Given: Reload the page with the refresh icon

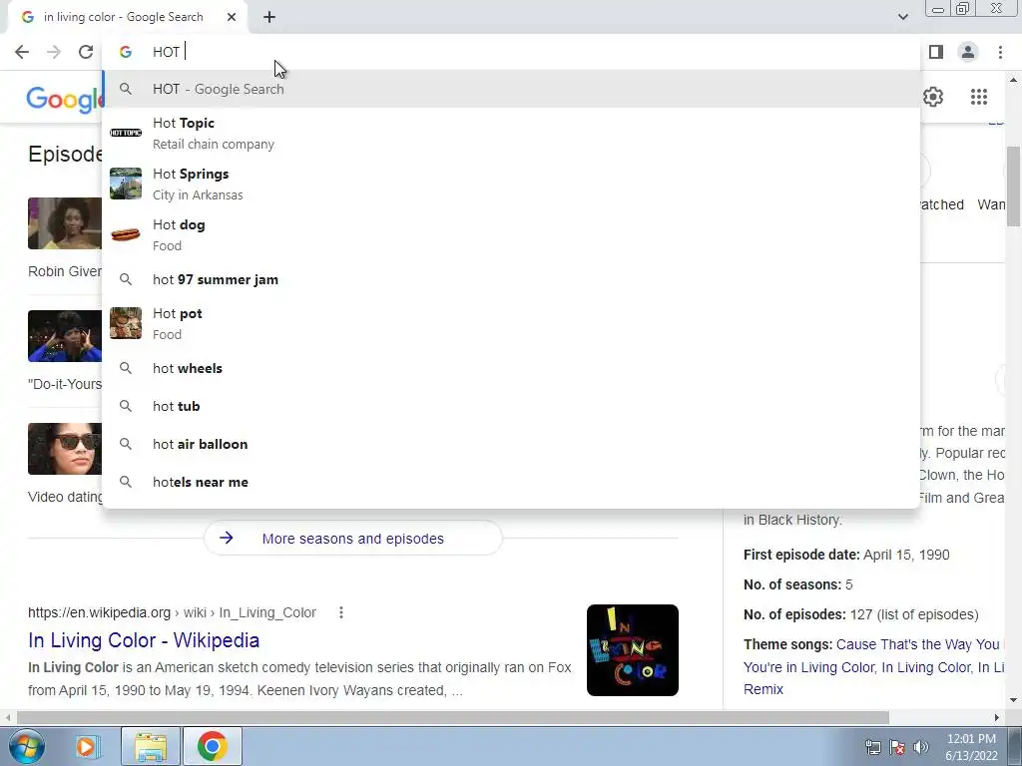Looking at the screenshot, I should coord(86,52).
